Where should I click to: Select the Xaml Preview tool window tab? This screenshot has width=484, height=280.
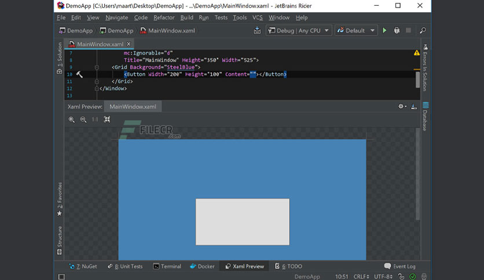click(244, 267)
